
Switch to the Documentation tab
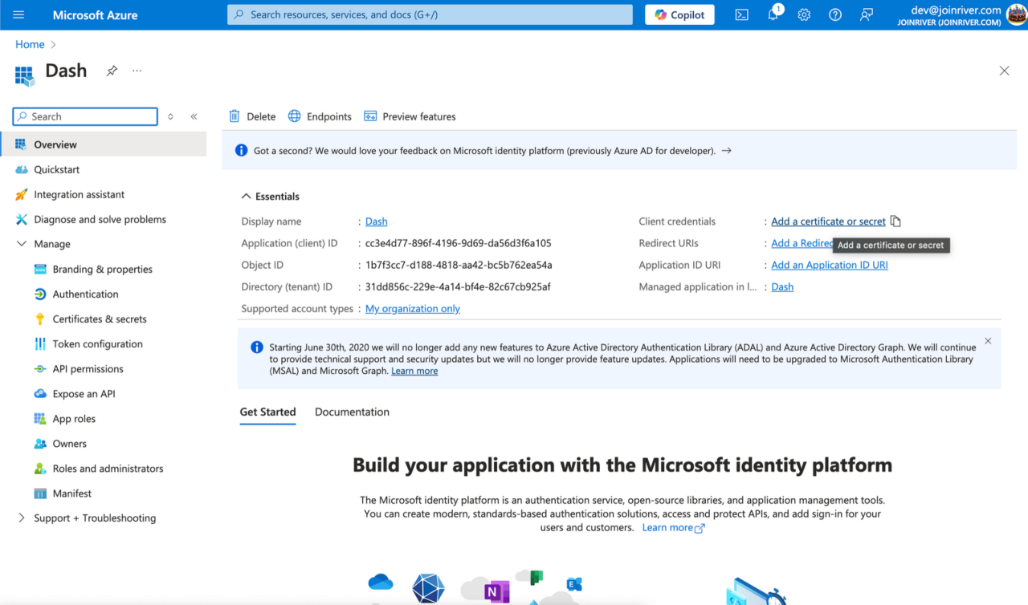pos(352,412)
